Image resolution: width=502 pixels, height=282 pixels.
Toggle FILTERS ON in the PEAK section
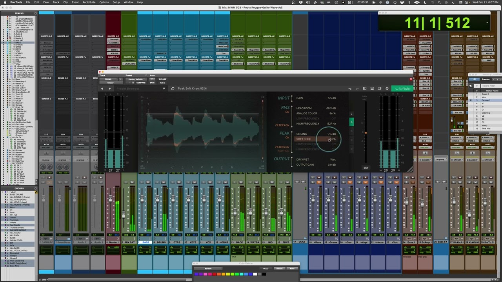[x=282, y=147]
